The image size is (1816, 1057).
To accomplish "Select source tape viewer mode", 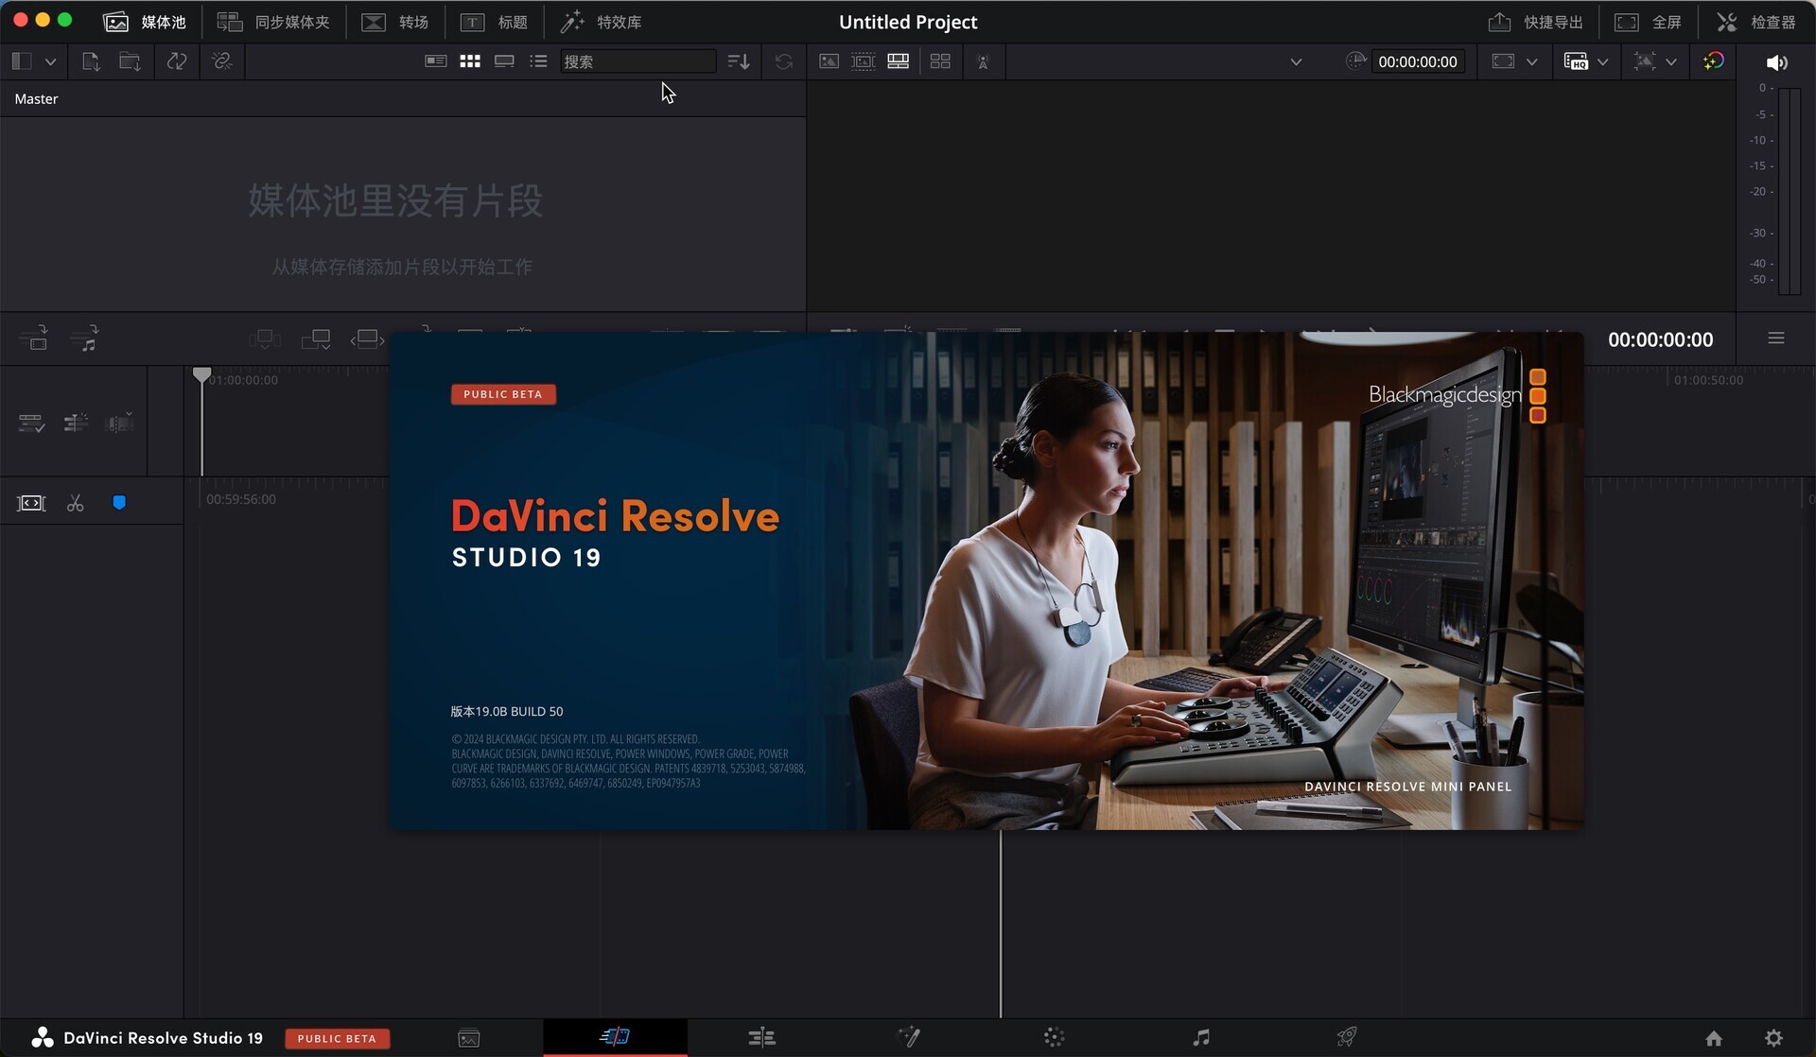I will coord(863,61).
